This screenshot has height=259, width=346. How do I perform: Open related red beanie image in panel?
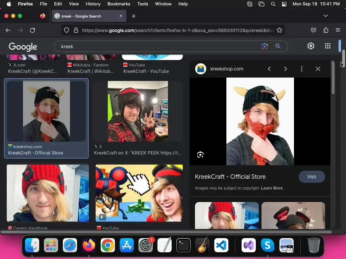(x=227, y=215)
